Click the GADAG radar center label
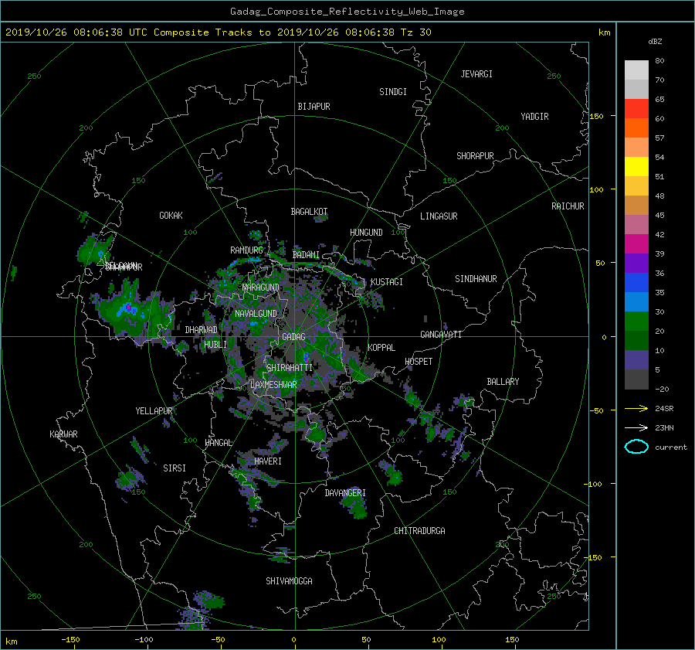Image resolution: width=695 pixels, height=650 pixels. (294, 337)
